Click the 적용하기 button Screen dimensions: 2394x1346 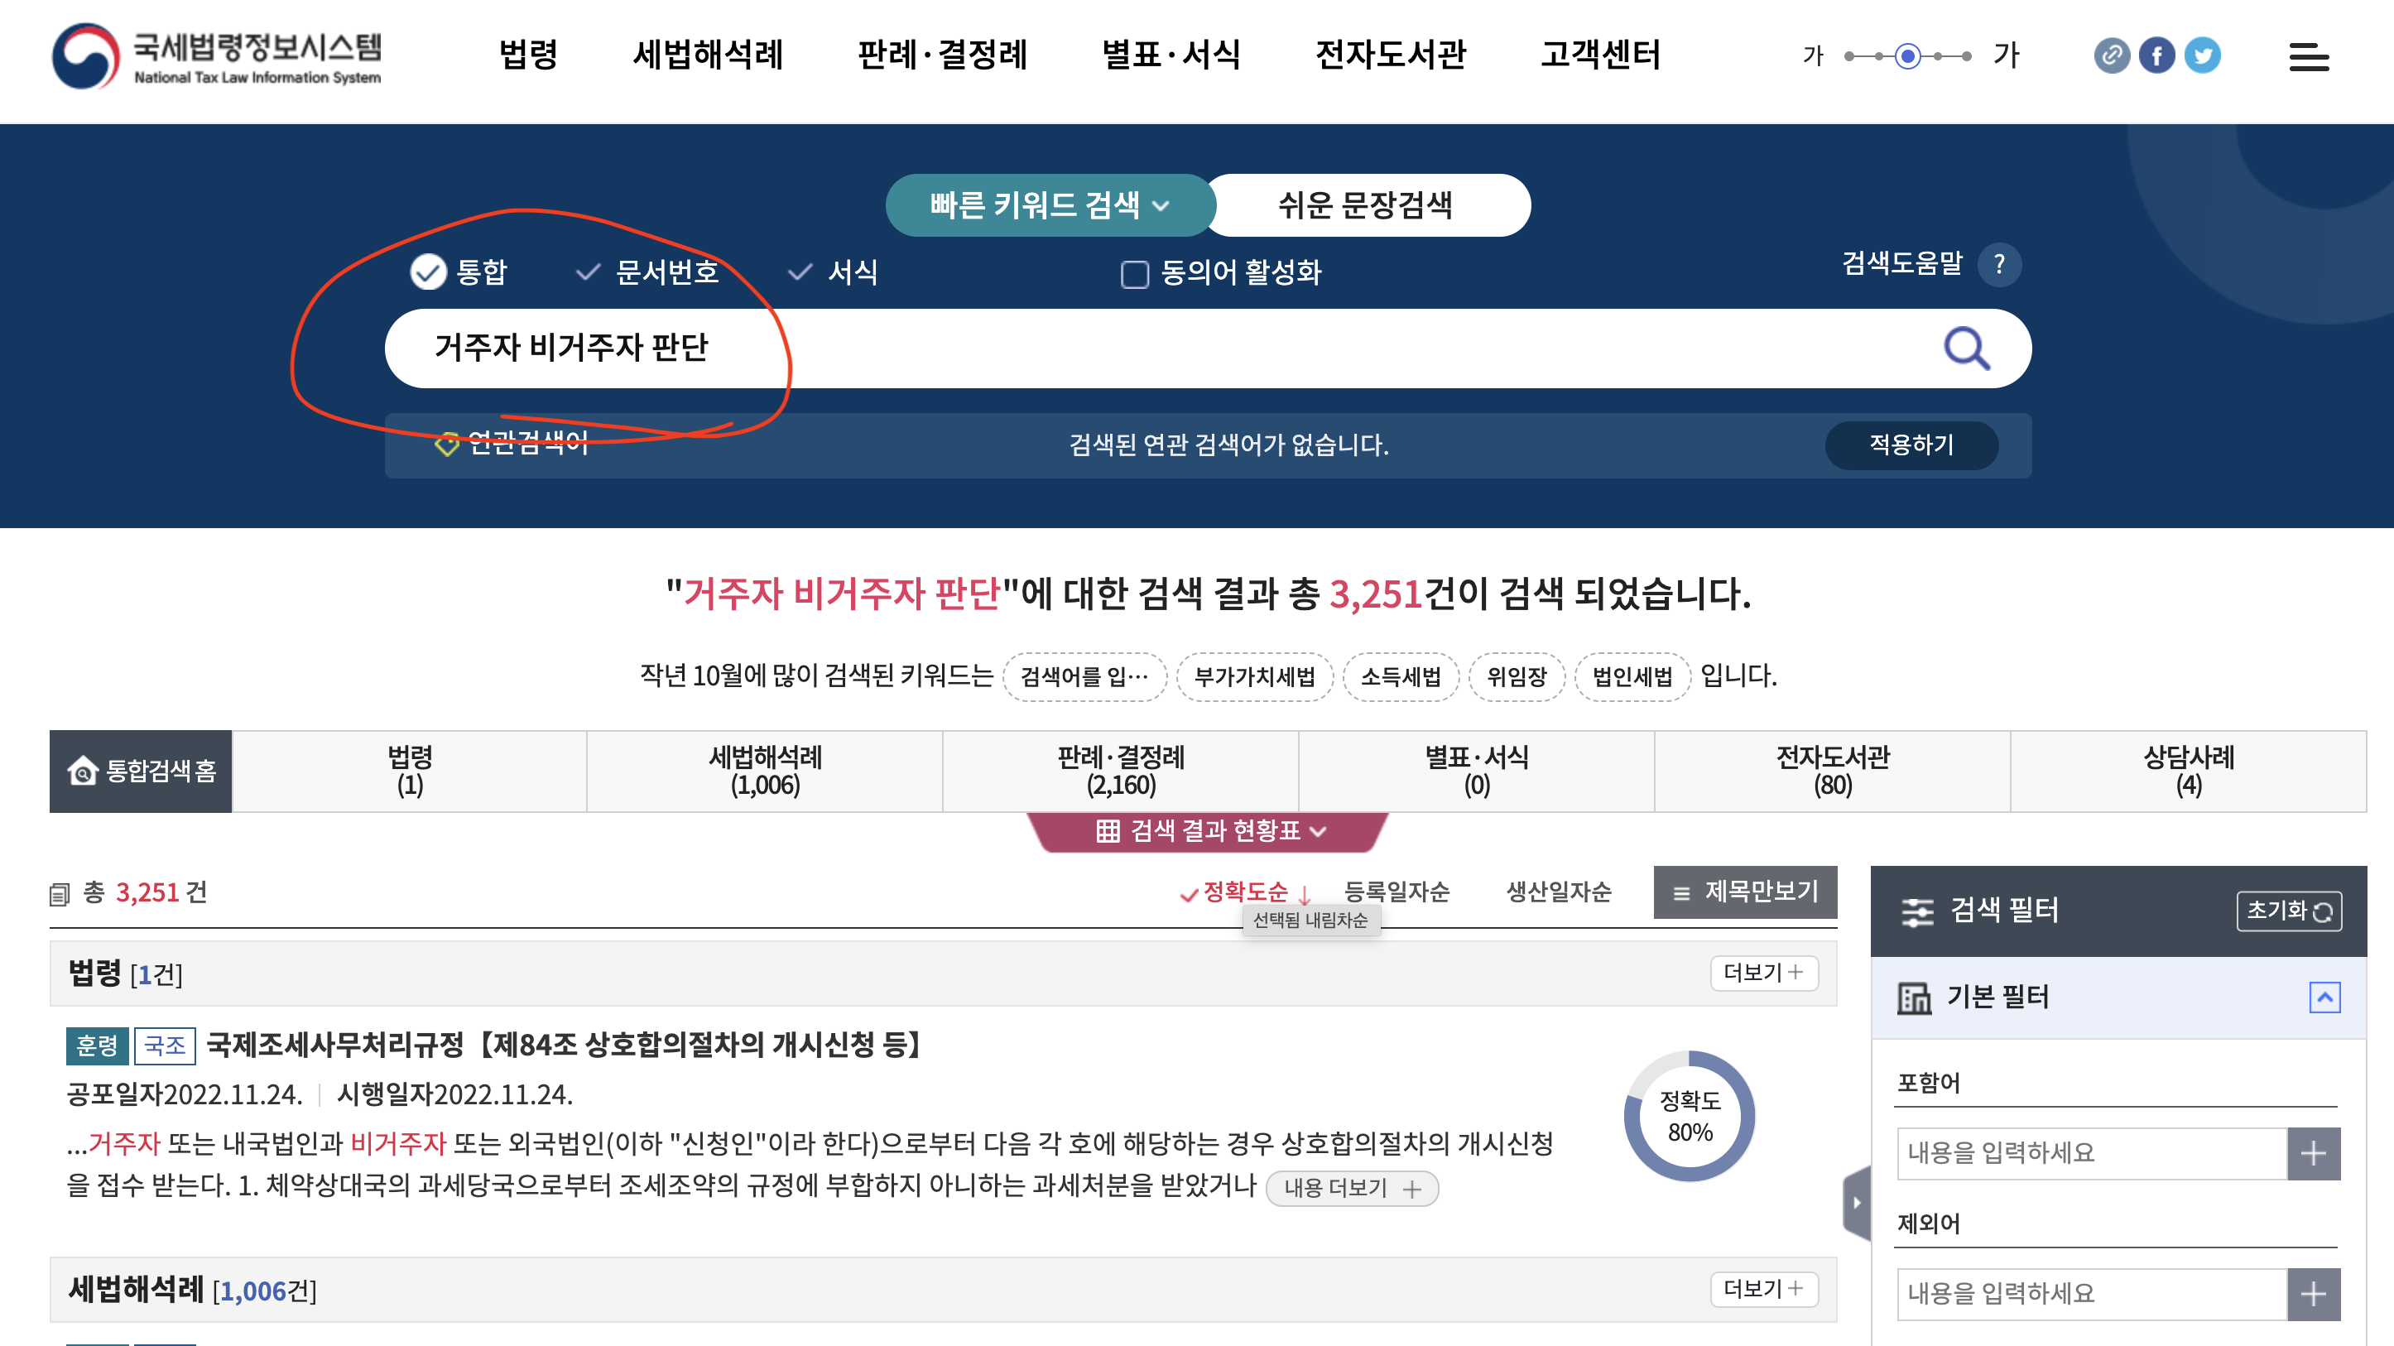1911,445
